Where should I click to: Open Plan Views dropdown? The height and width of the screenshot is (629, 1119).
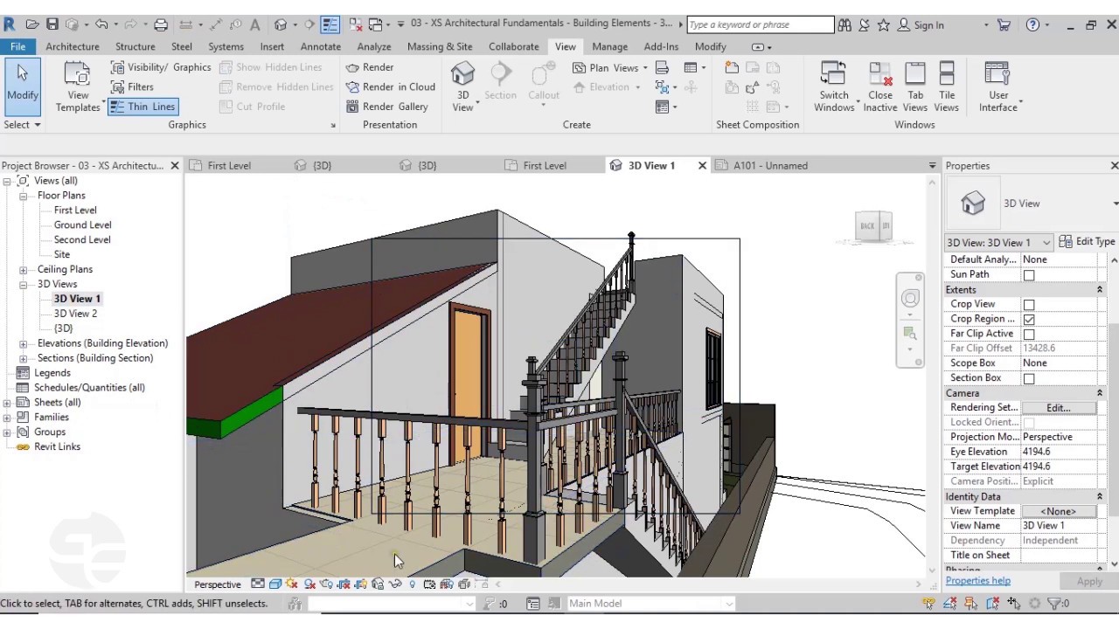click(x=610, y=67)
